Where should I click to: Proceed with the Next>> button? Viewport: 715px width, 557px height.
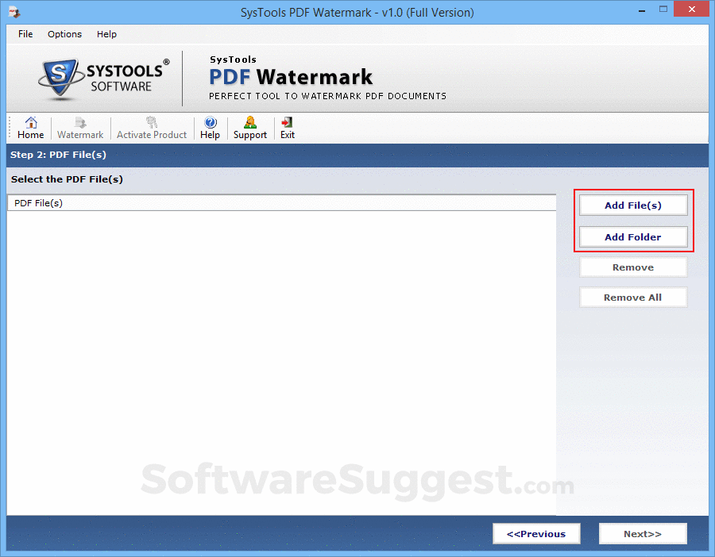click(x=643, y=534)
